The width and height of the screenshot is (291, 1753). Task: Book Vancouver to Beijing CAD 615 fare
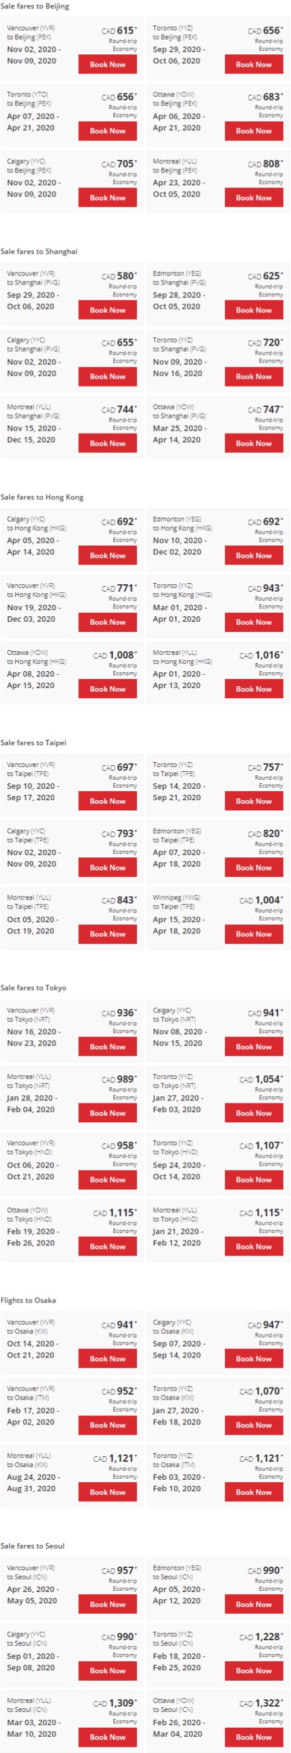click(x=107, y=65)
